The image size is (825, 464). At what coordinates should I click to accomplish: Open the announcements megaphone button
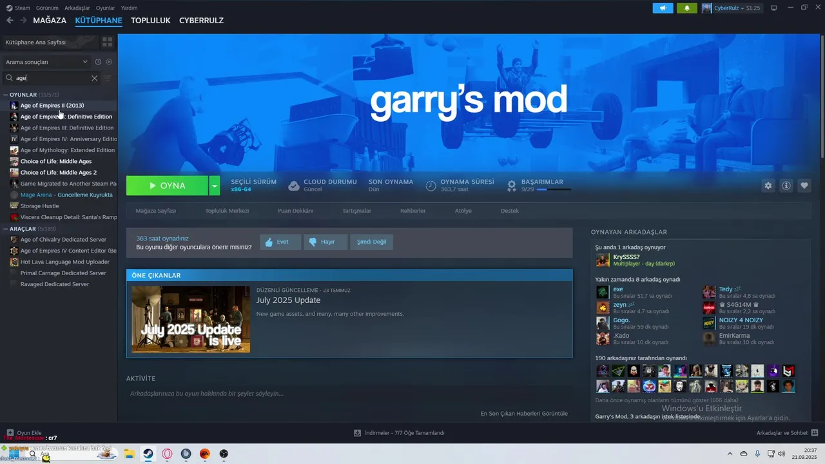[x=663, y=8]
